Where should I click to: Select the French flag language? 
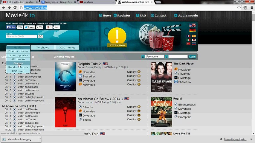188,36
